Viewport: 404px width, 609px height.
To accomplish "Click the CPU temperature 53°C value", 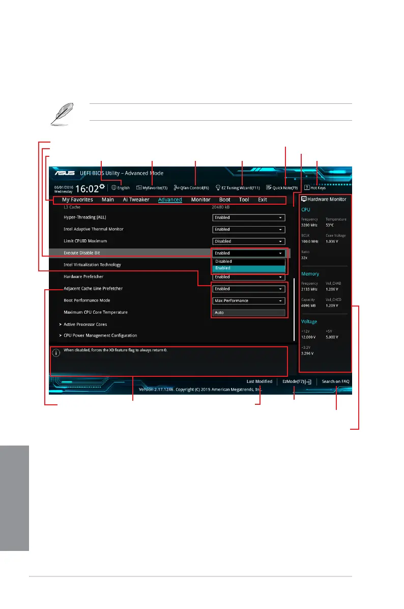I will click(330, 225).
